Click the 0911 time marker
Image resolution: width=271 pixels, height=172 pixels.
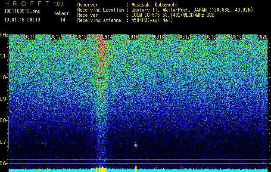30,37
